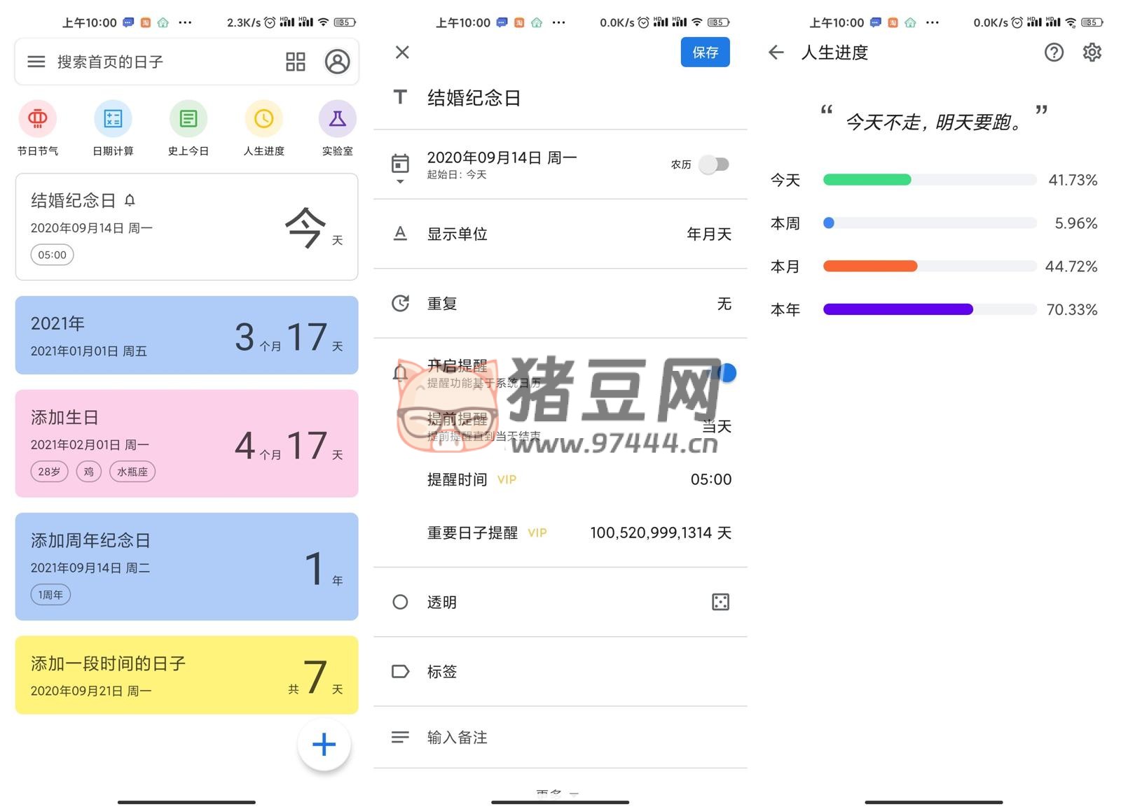
Task: Turn off the 开启提醒 reminder switch
Action: (x=724, y=373)
